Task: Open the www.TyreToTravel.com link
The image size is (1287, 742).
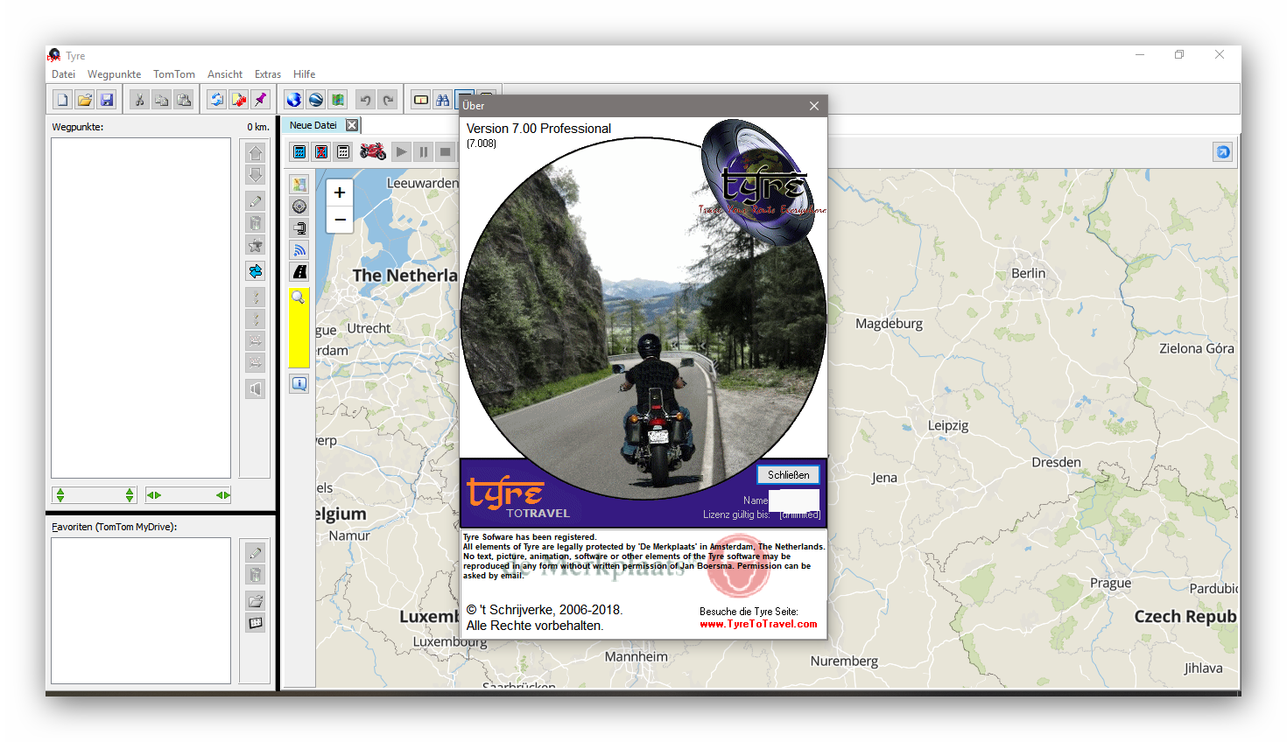Action: coord(758,624)
